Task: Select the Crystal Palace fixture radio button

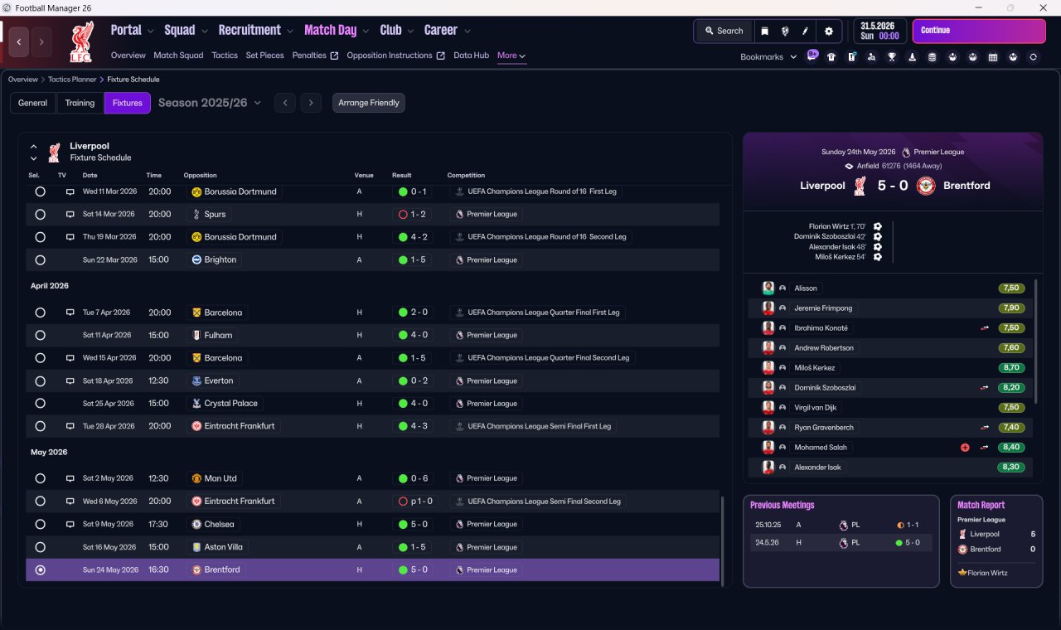Action: pos(40,403)
